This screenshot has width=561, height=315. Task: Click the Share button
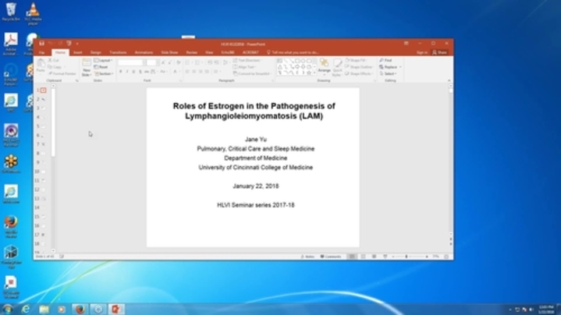[x=440, y=52]
